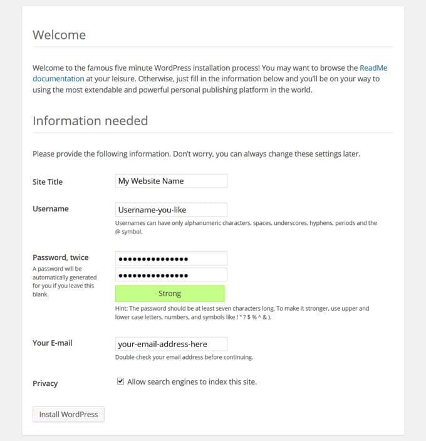Click the Privacy label
426x441 pixels.
coord(45,383)
